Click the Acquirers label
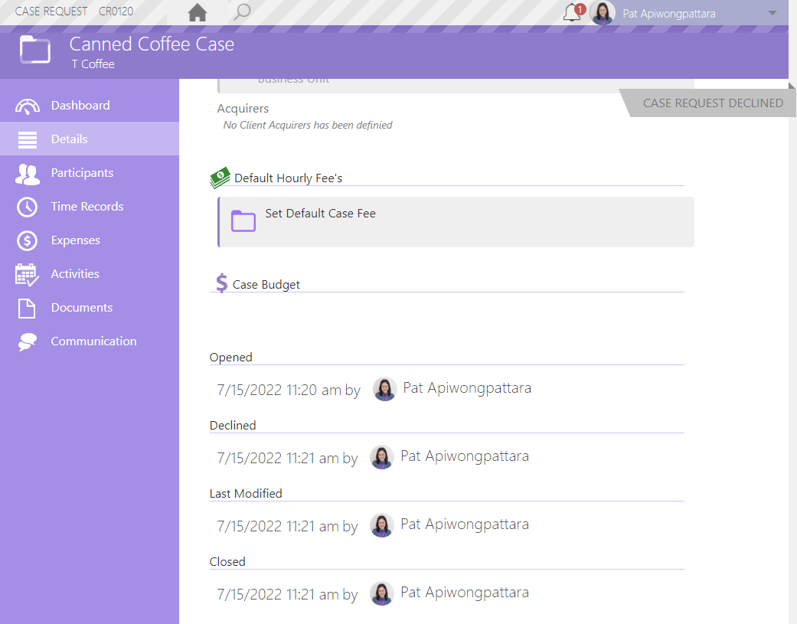 [x=243, y=108]
